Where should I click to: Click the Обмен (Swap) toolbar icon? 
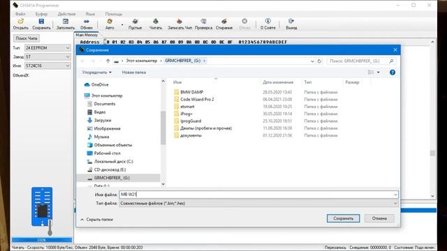point(87,24)
